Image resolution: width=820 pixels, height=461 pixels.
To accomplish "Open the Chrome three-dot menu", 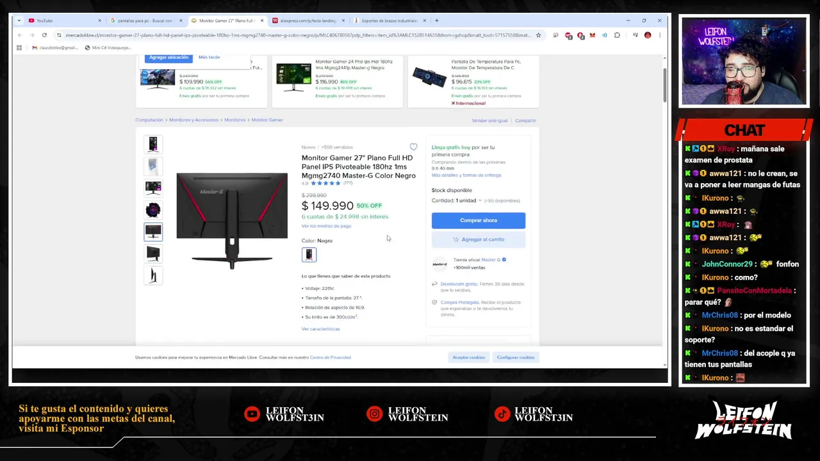I will [x=659, y=35].
